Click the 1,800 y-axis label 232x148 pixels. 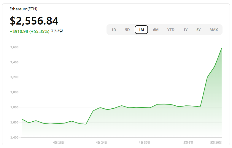tap(14, 107)
